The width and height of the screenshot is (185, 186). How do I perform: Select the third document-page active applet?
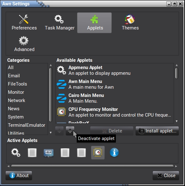(x=81, y=153)
